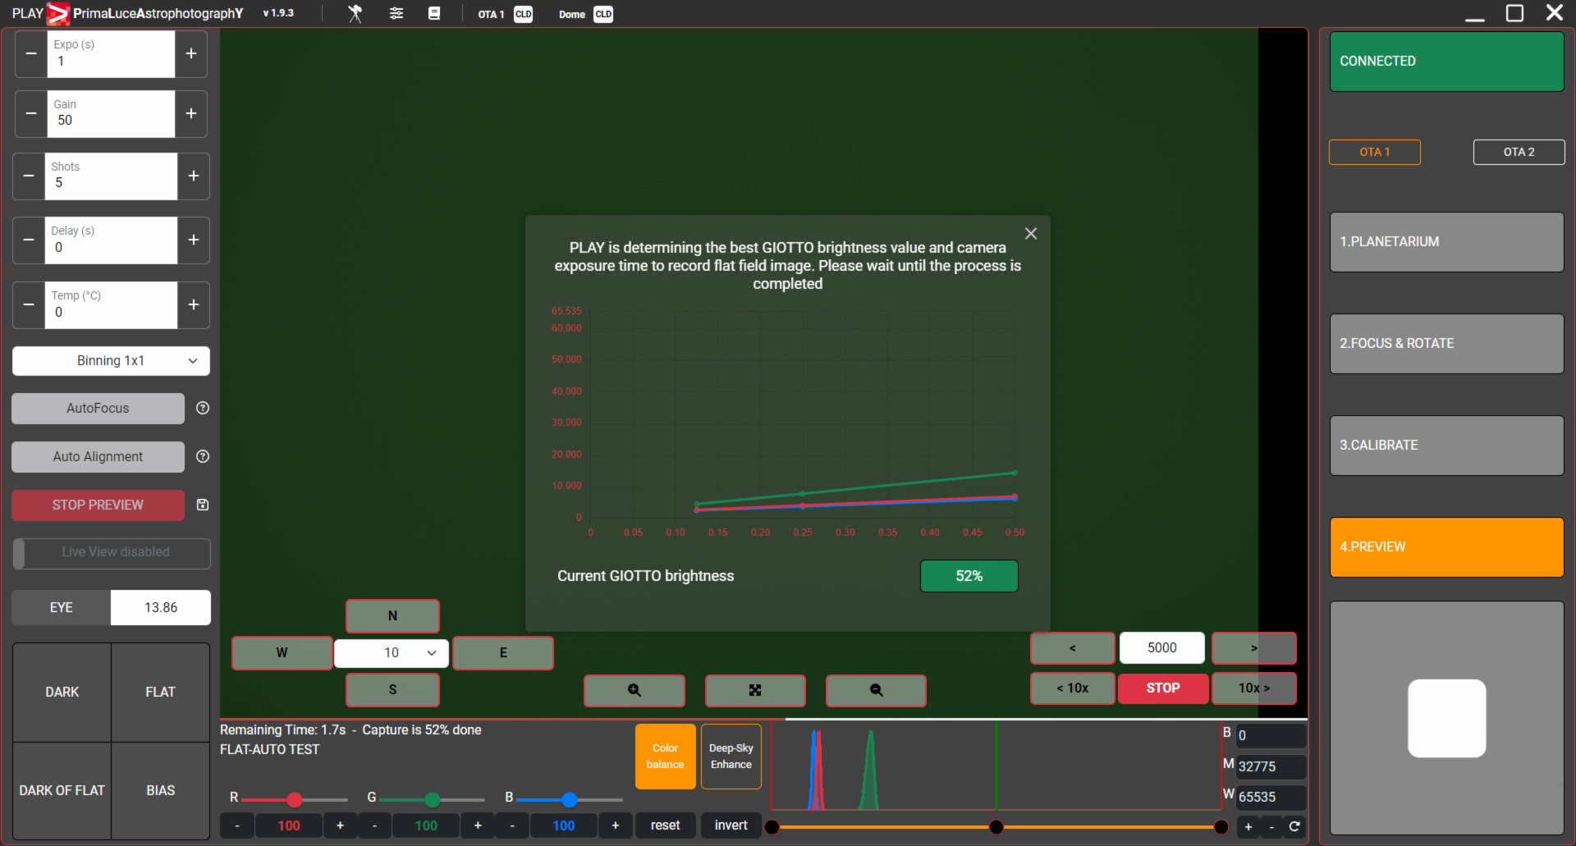The image size is (1576, 846).
Task: Decrease Delay with minus button
Action: pos(29,240)
